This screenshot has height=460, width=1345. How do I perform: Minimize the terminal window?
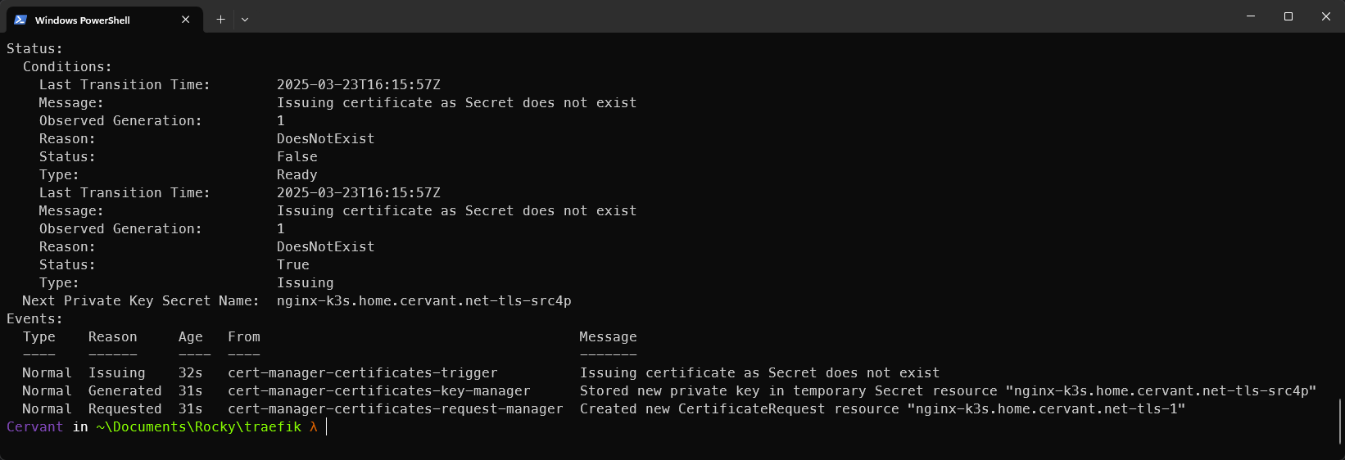[1251, 16]
